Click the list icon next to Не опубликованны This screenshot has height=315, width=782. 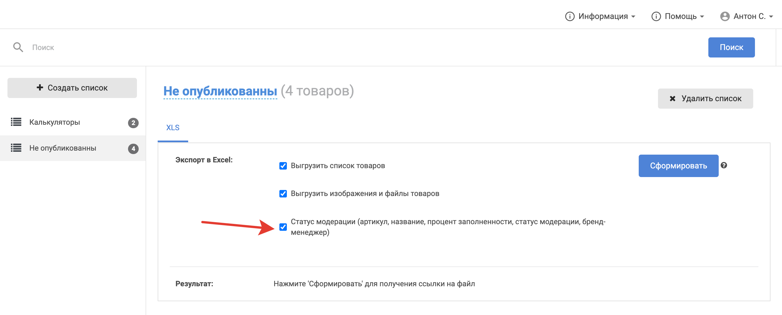(16, 148)
